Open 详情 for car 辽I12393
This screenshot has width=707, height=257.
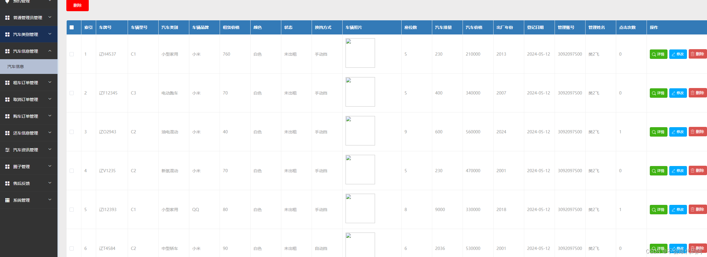[658, 210]
